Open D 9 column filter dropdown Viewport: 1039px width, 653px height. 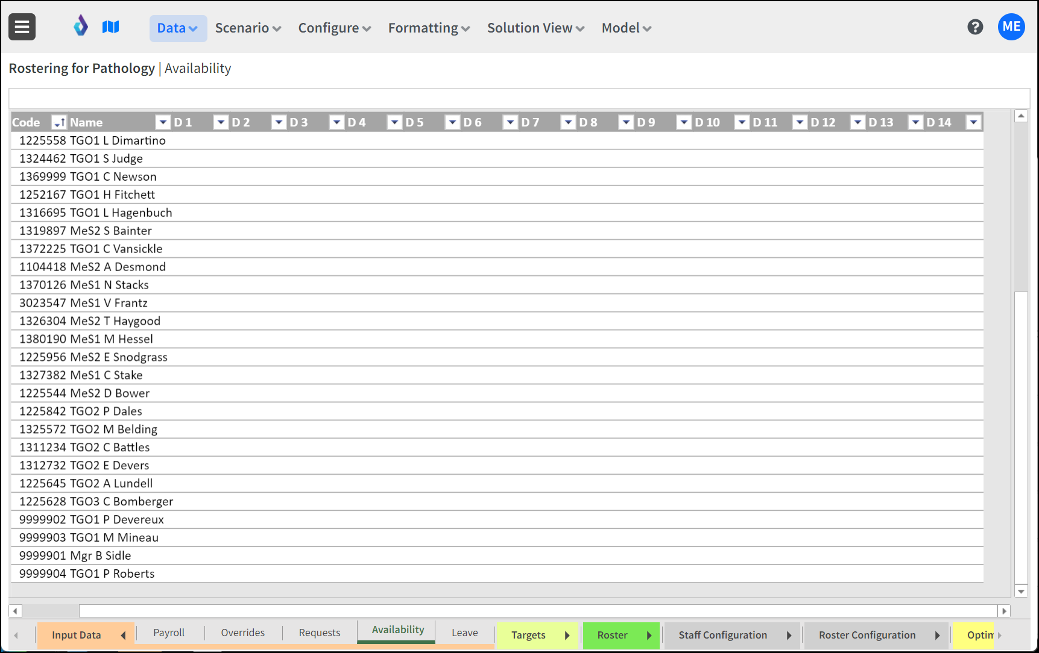click(684, 123)
